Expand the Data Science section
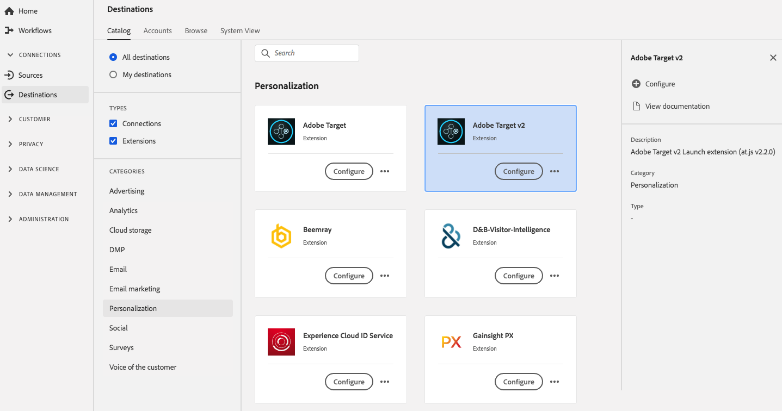This screenshot has height=411, width=782. [10, 169]
